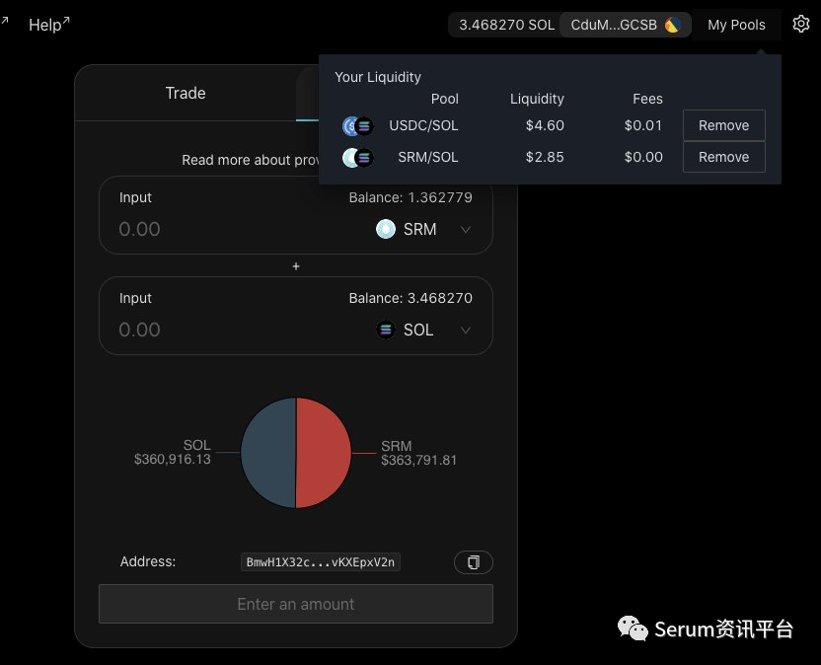Open the My Pools dropdown
821x665 pixels.
click(x=736, y=25)
